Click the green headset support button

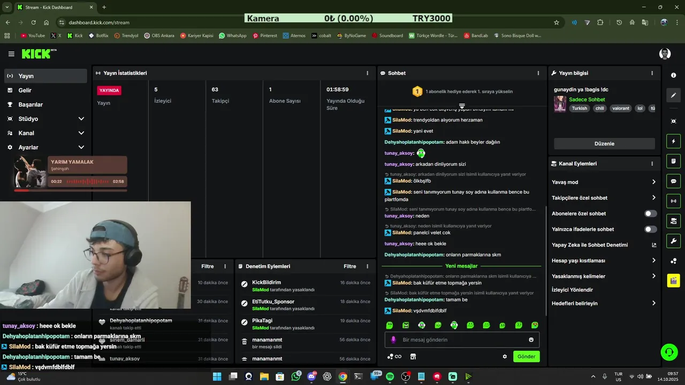(x=669, y=352)
